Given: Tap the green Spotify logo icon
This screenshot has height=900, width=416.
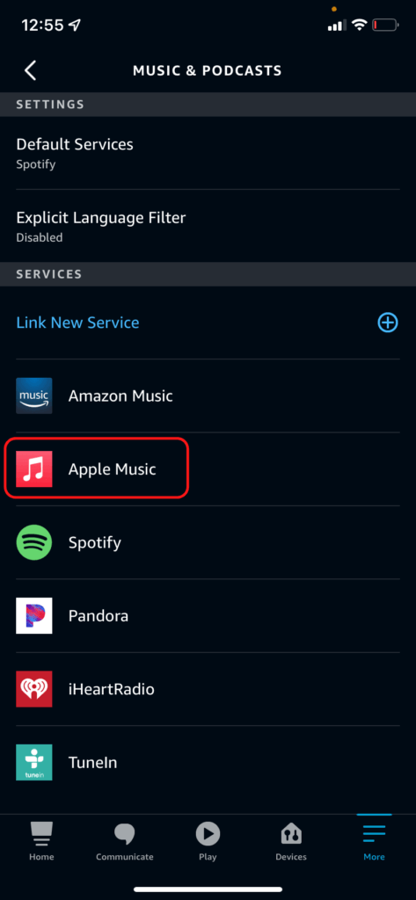Looking at the screenshot, I should tap(34, 542).
